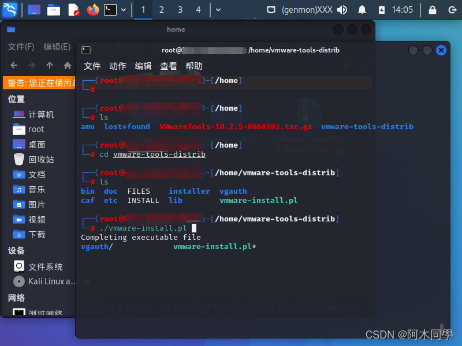Click the log out panel icon
The image size is (462, 346).
point(452,10)
